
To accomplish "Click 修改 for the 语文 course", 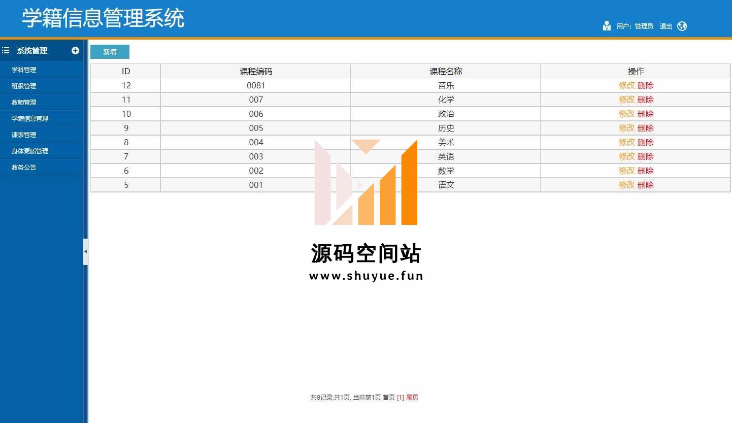I will pos(626,185).
